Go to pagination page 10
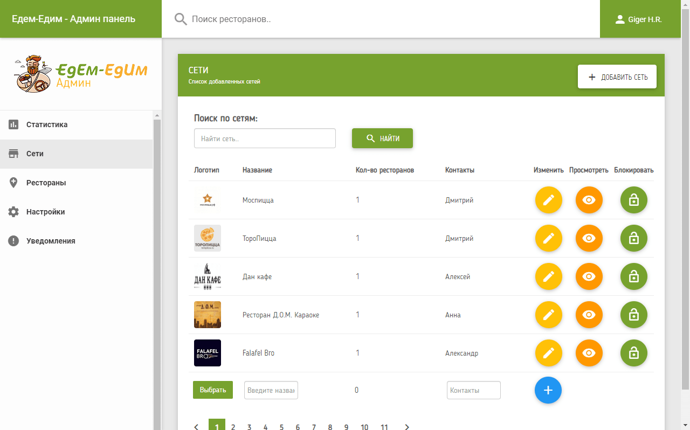Image resolution: width=690 pixels, height=430 pixels. (x=364, y=427)
